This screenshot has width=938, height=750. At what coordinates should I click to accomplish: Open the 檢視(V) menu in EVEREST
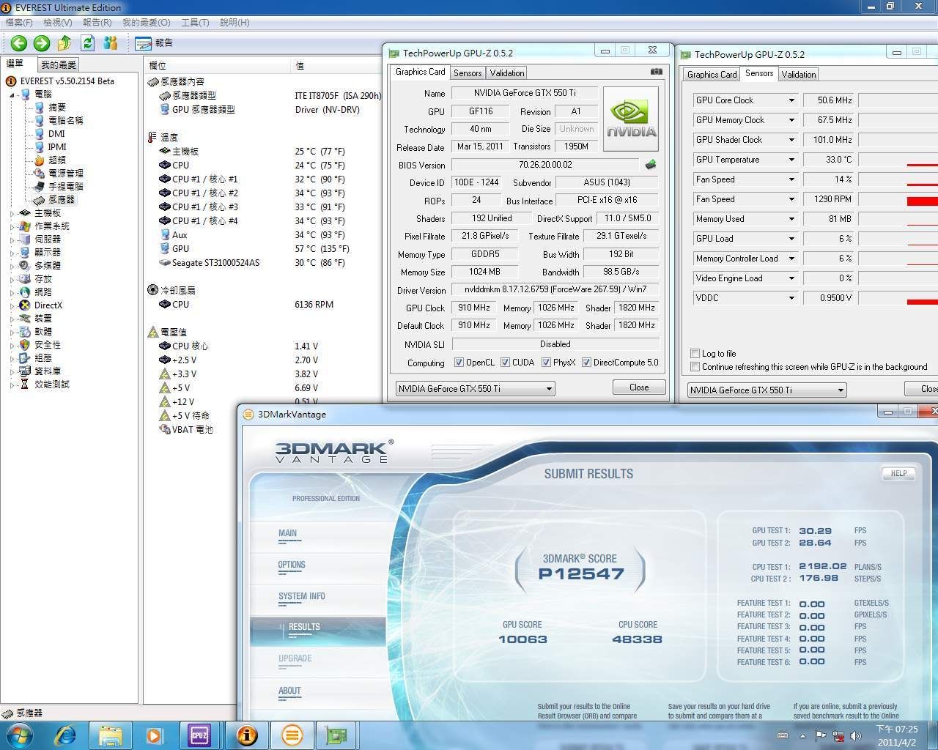57,23
